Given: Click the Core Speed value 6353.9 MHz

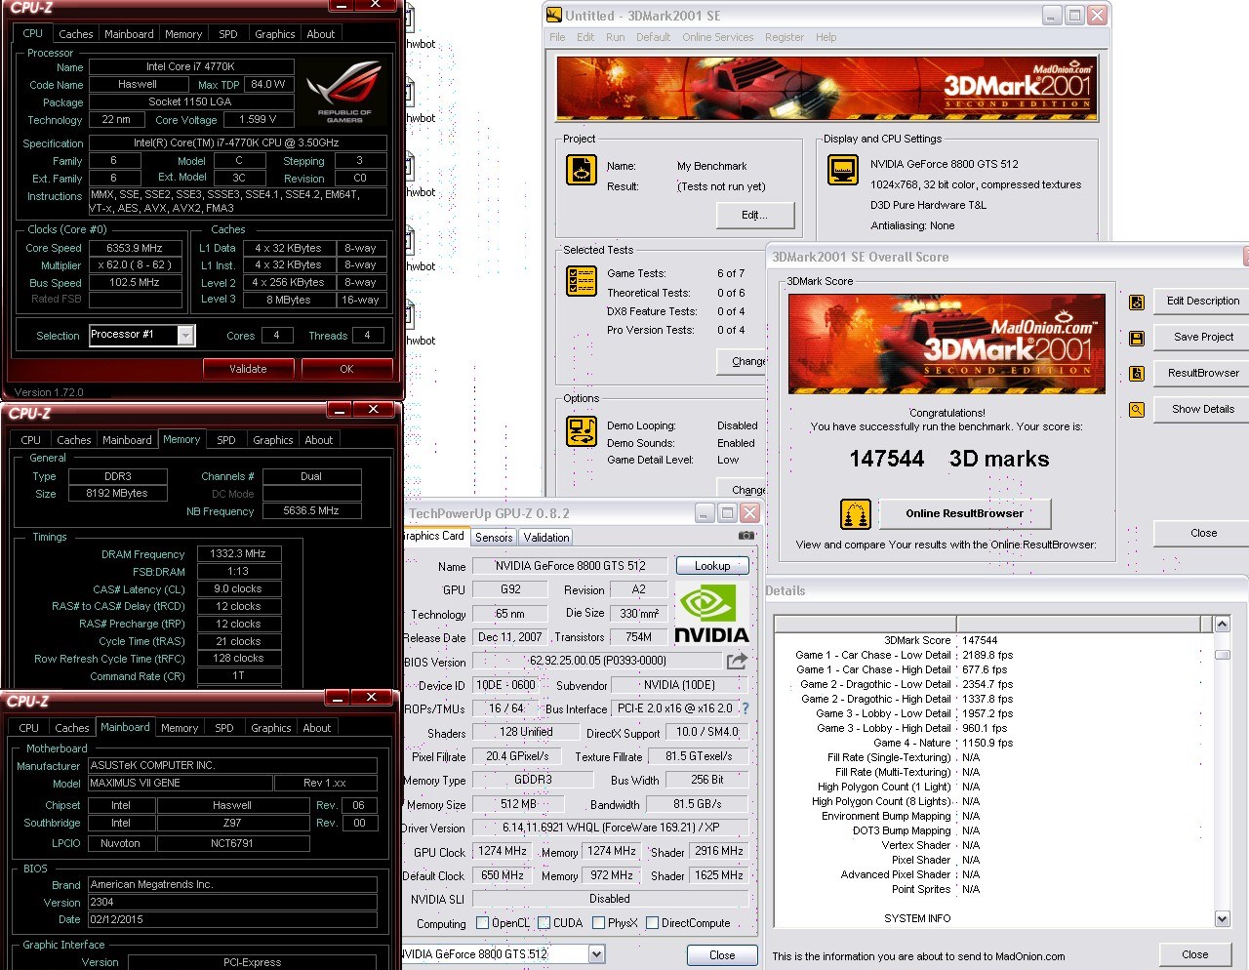Looking at the screenshot, I should click(x=135, y=248).
